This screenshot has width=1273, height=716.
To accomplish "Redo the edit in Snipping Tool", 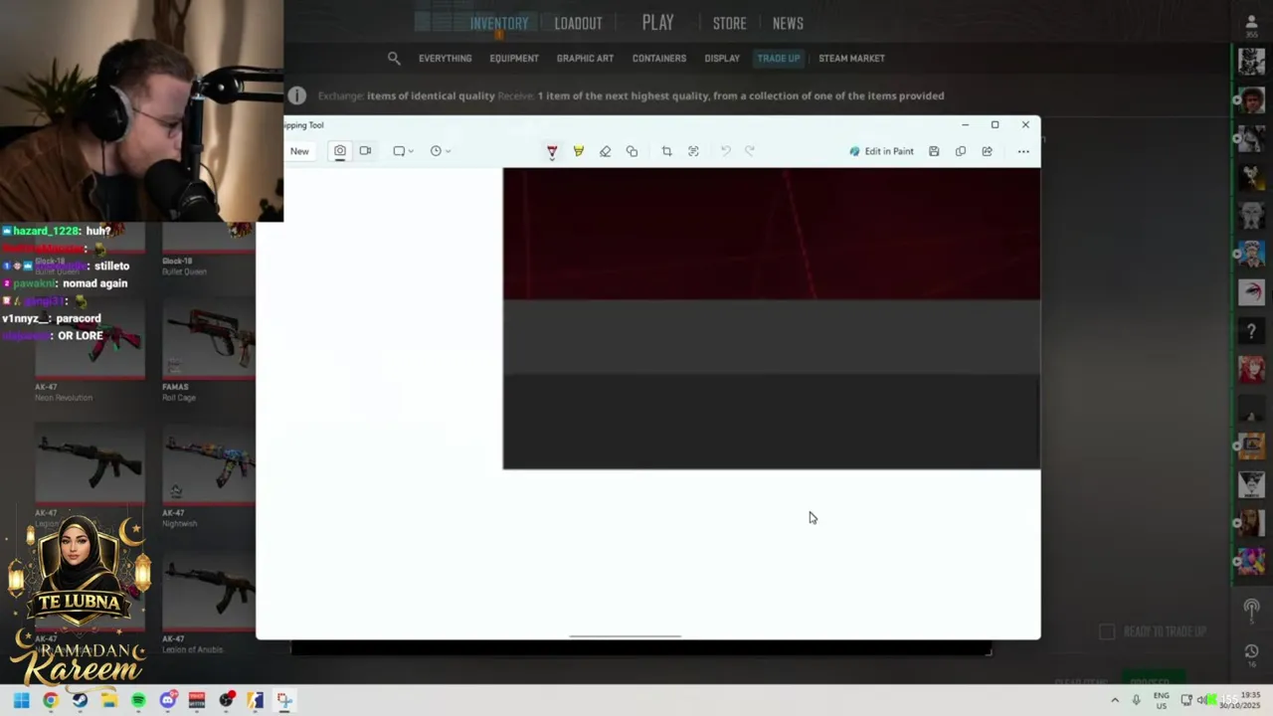I will coord(750,151).
